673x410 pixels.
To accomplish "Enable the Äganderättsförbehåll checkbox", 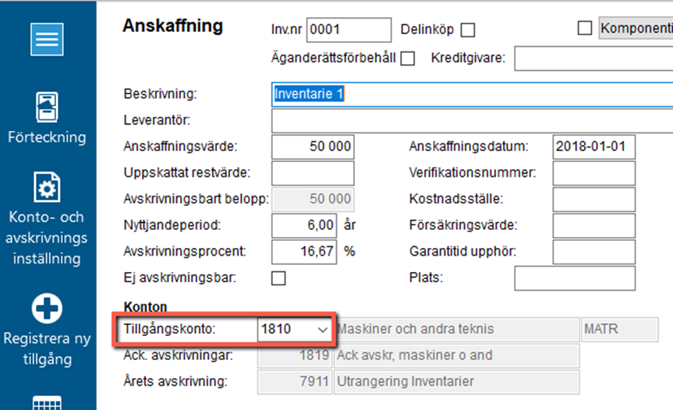I will 407,58.
